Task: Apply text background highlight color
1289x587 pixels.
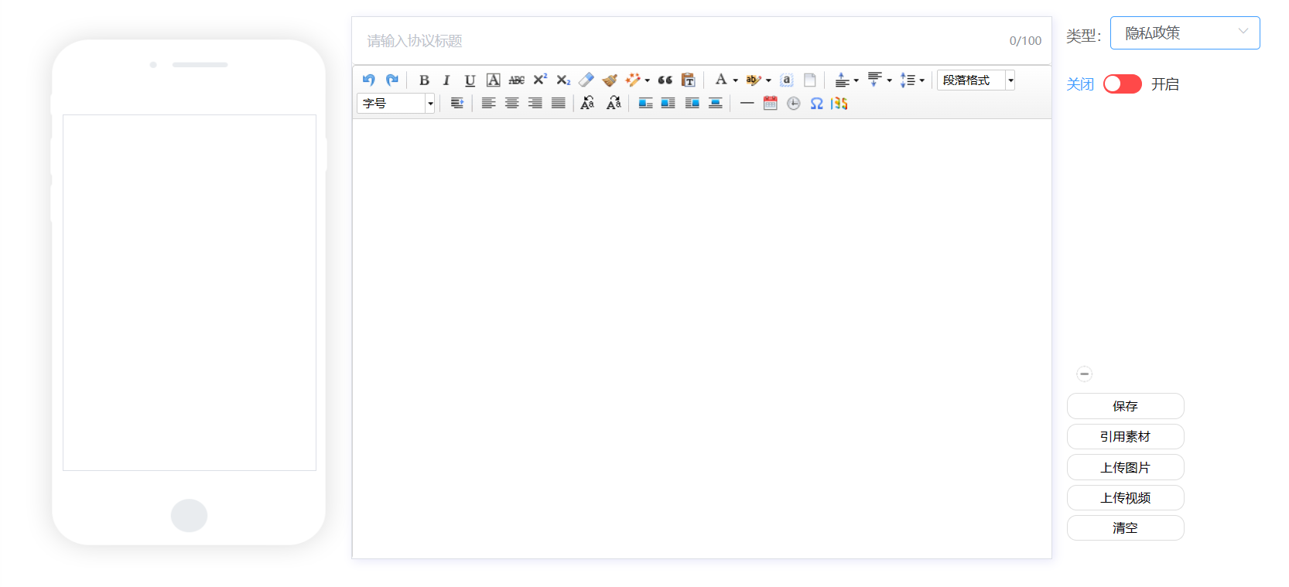Action: pyautogui.click(x=753, y=80)
